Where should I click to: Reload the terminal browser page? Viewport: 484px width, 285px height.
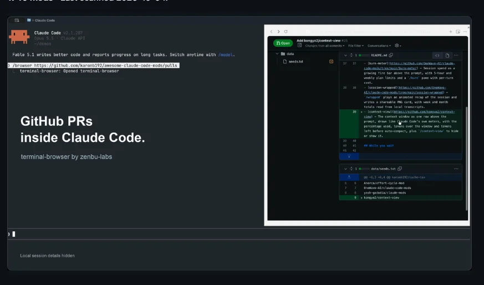click(286, 32)
